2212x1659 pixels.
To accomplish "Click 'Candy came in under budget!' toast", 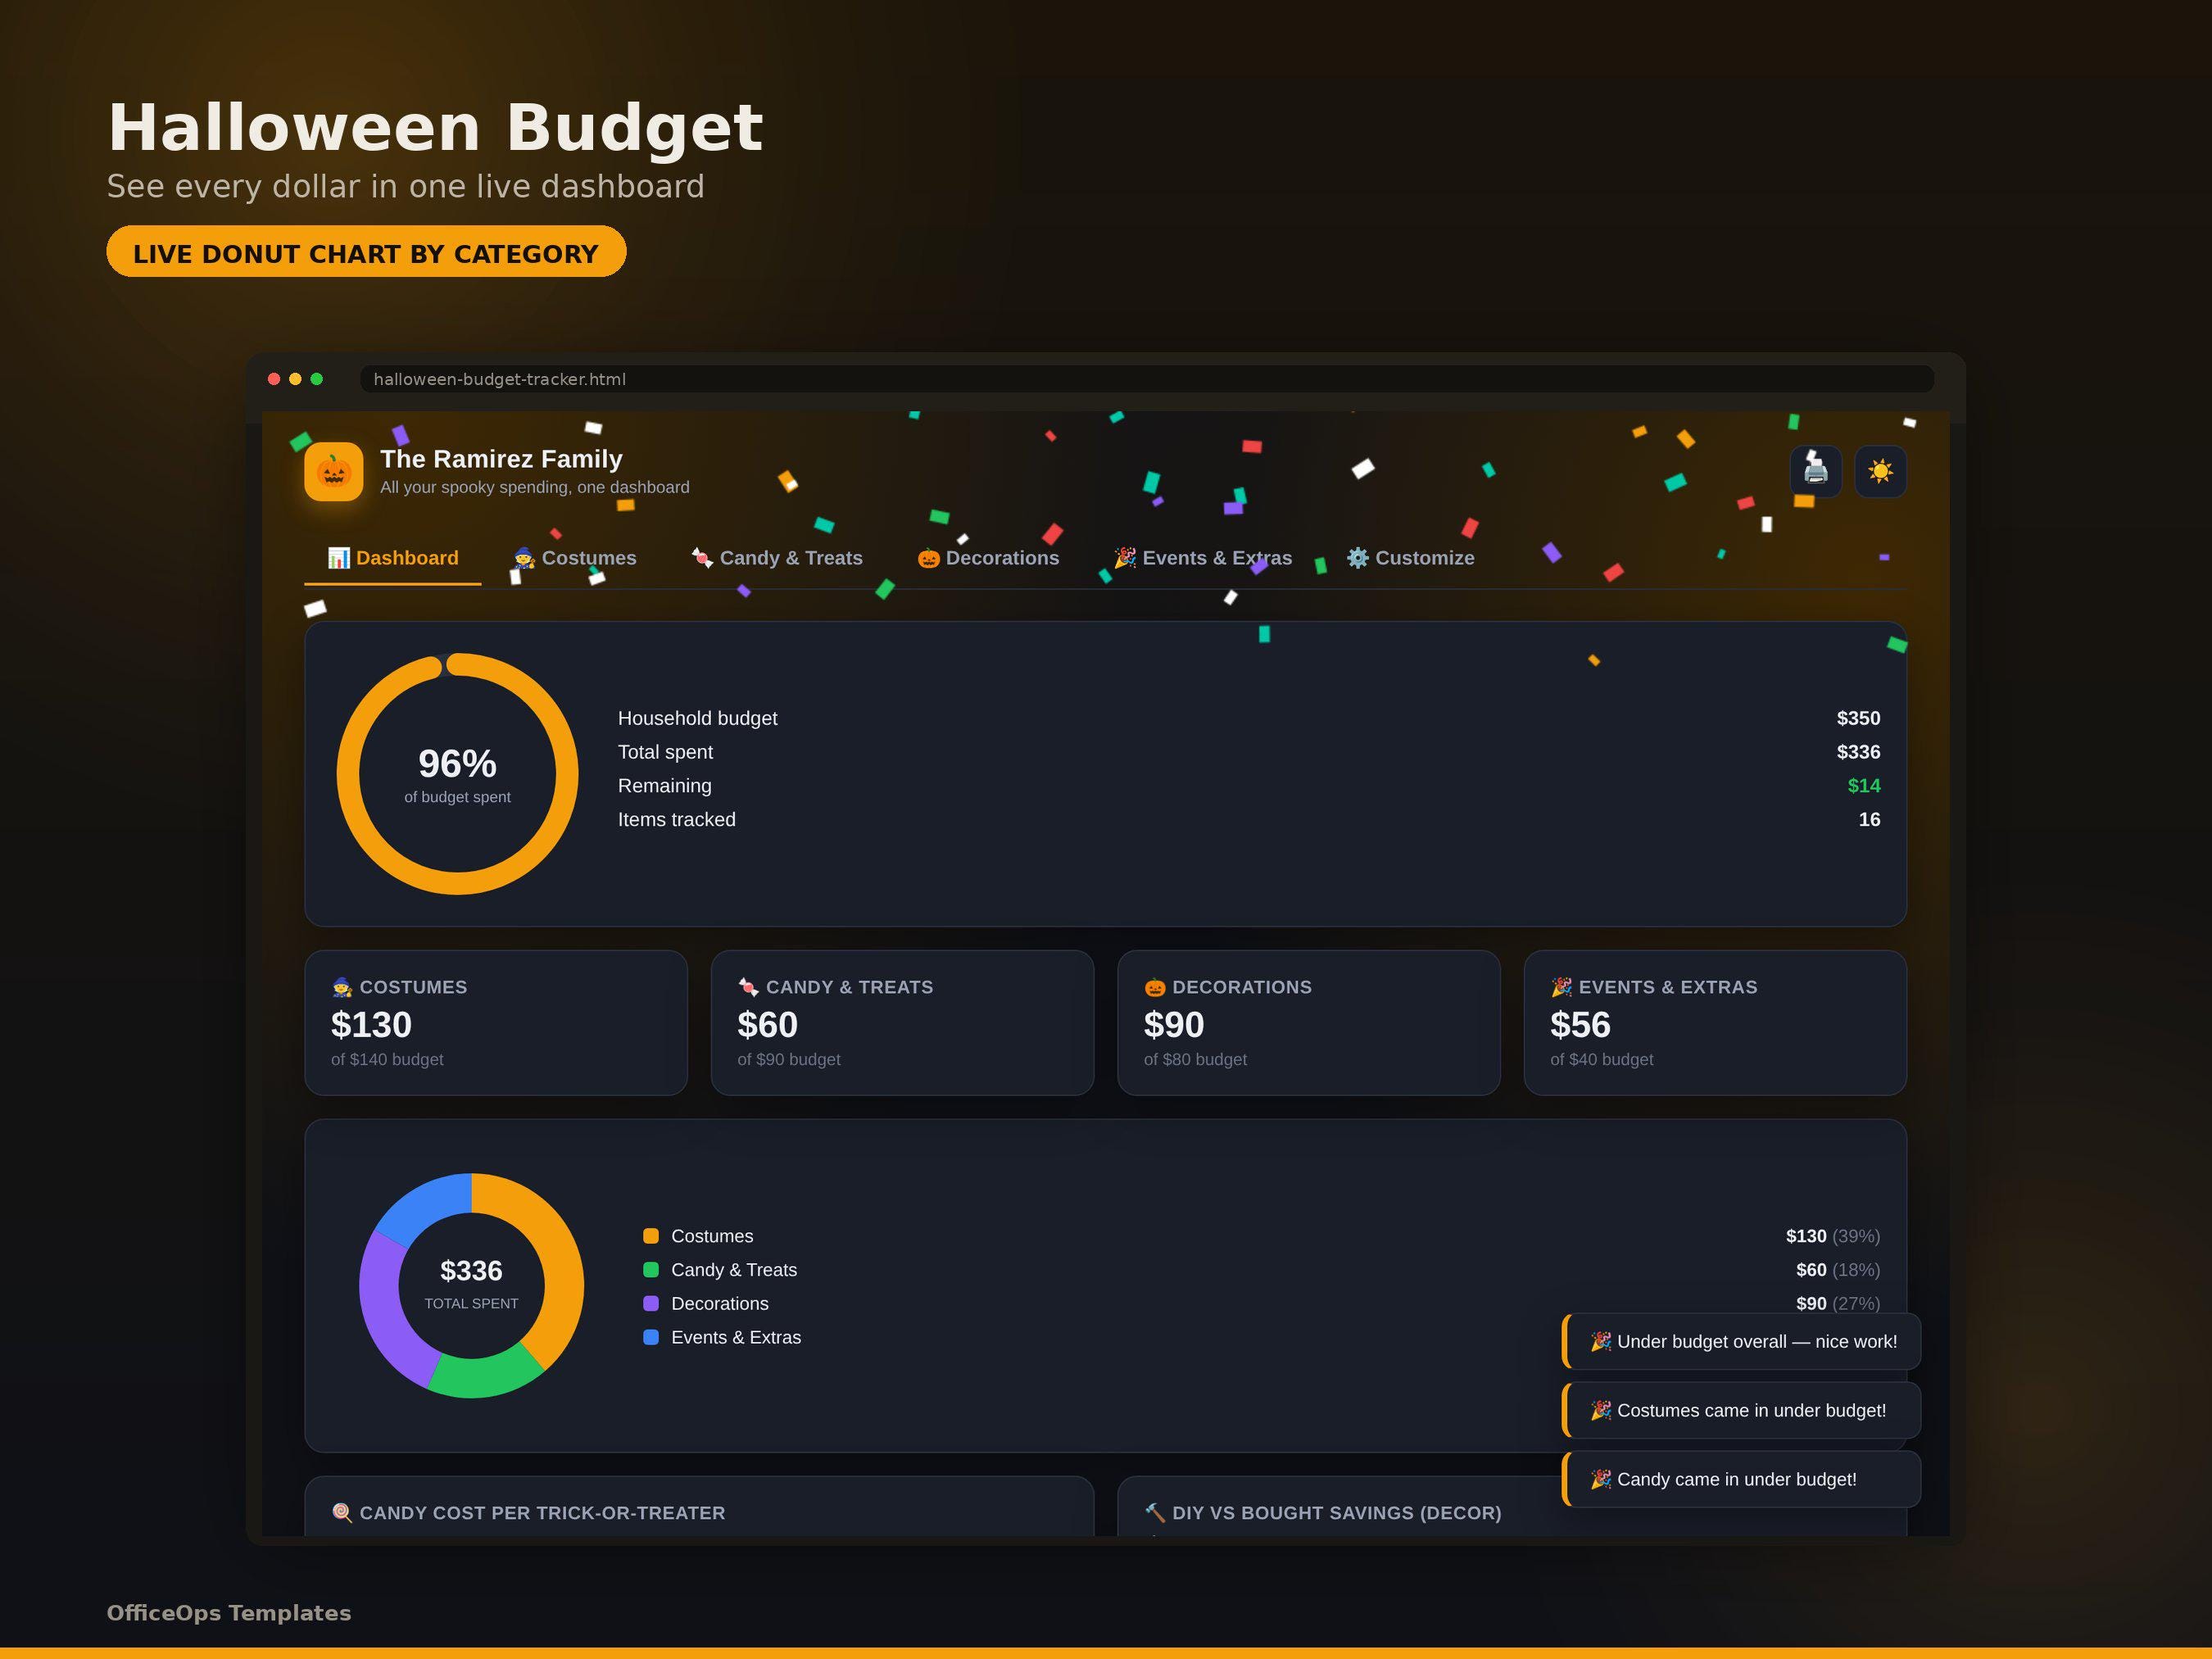I will pos(1741,1480).
